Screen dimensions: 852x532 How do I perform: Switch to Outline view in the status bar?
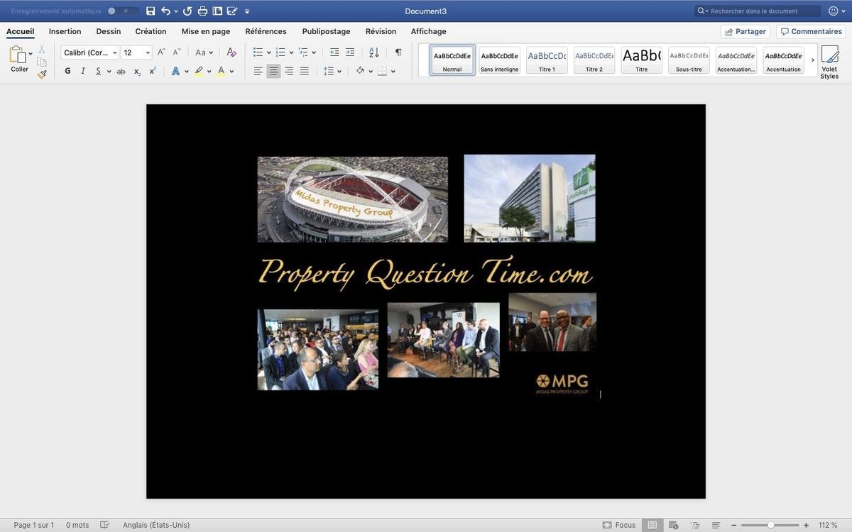pos(695,525)
